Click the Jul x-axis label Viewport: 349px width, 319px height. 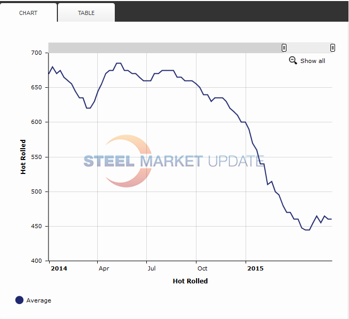[151, 268]
